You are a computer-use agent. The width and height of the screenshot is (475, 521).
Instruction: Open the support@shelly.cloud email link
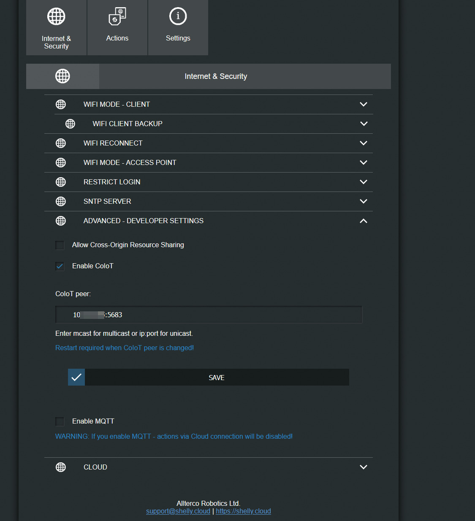[x=178, y=511]
